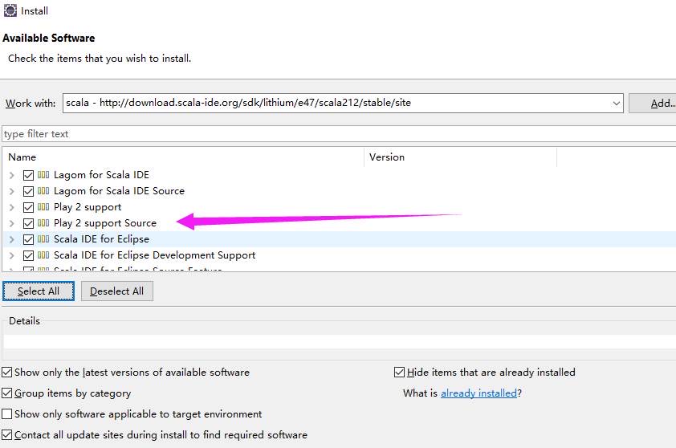Expand the Play 2 support tree node

coord(11,207)
